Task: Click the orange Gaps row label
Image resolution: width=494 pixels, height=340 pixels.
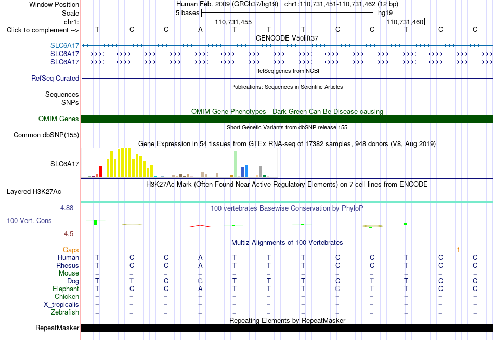Action: [71, 250]
